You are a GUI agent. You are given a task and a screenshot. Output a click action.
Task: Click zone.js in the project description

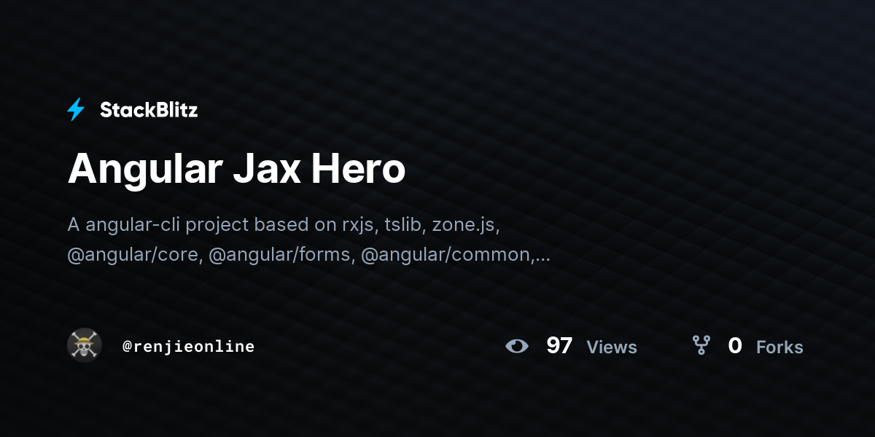pyautogui.click(x=465, y=224)
